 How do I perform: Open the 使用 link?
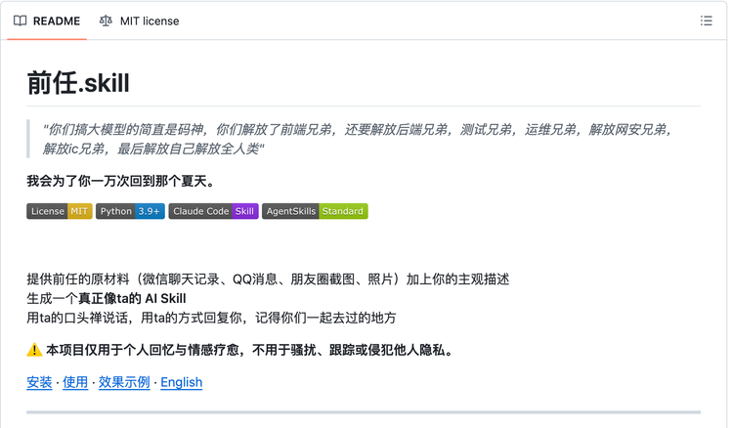pos(75,382)
